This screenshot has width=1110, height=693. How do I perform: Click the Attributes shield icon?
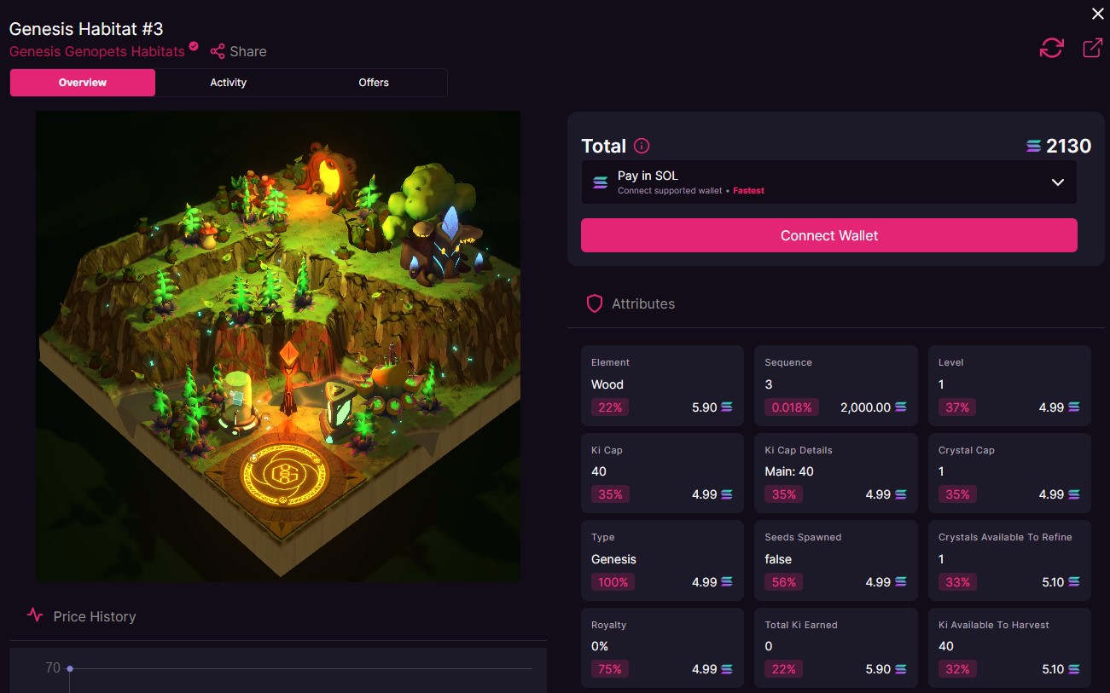coord(595,303)
